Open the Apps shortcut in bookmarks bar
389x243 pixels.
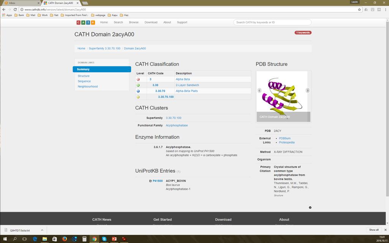7,15
